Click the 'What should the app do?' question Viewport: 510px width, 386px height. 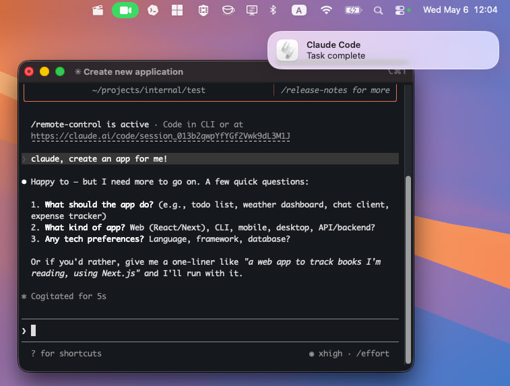coord(99,205)
